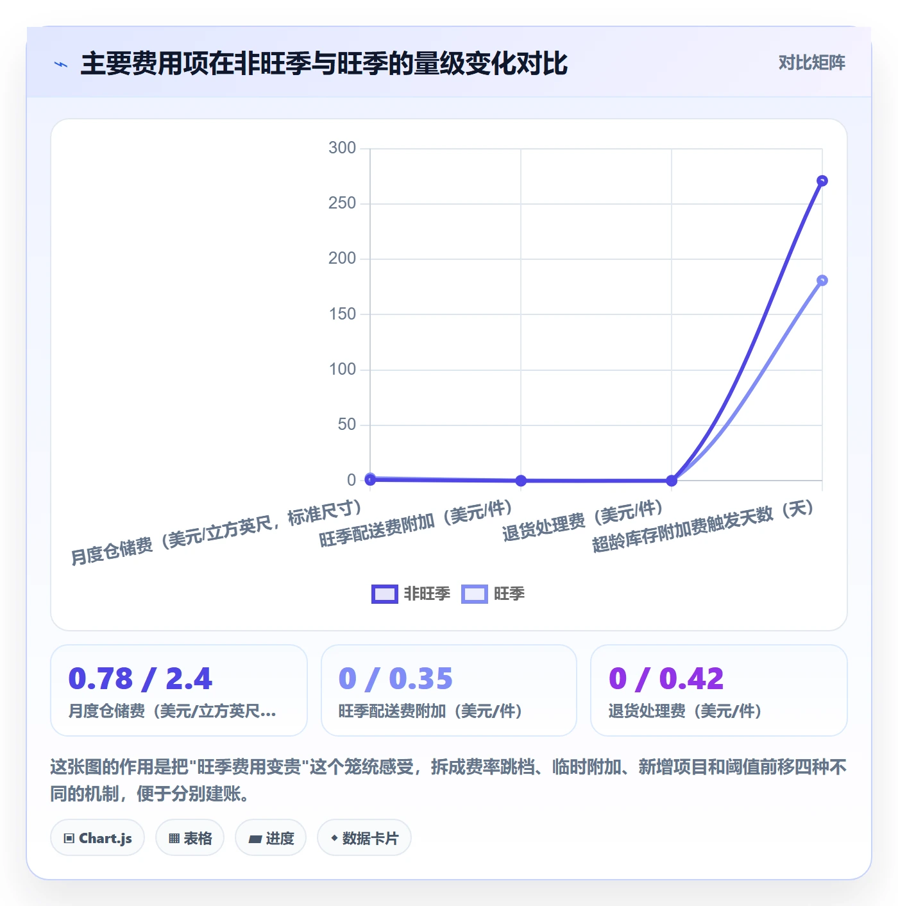Click the 旺季配送费附加 card caption
The image size is (898, 906).
click(430, 711)
